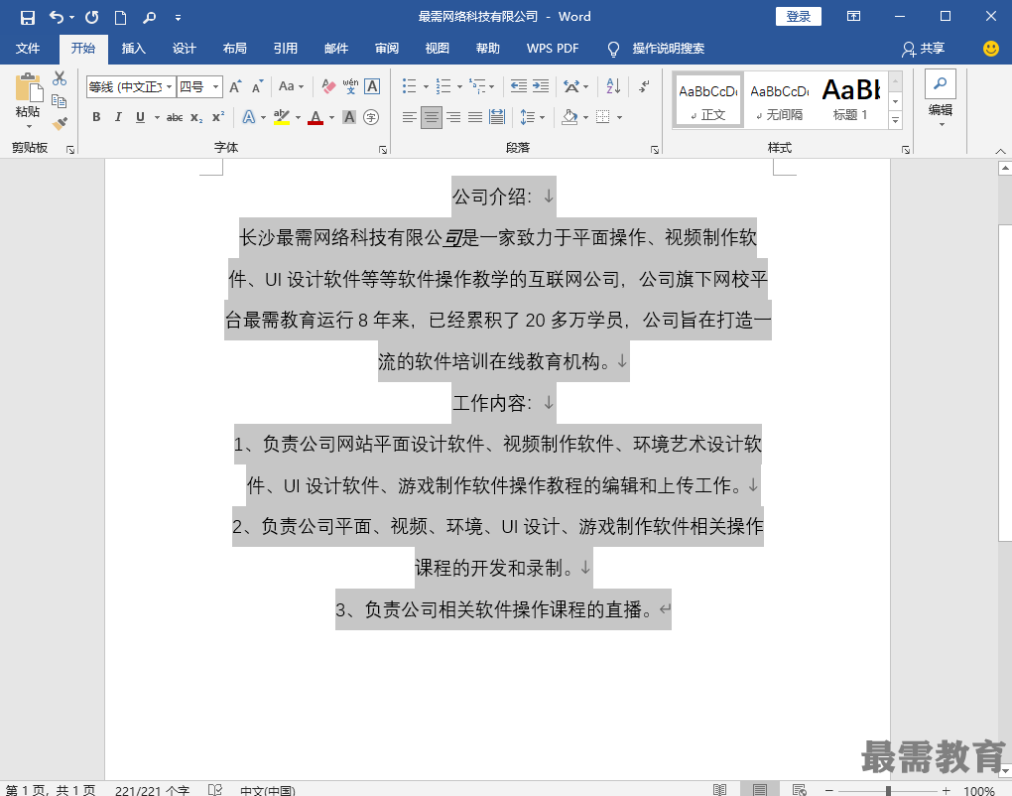
Task: Switch to the 设计 tab
Action: (x=184, y=49)
